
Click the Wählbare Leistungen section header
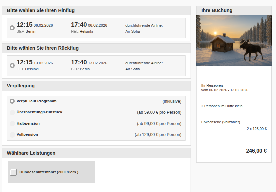pyautogui.click(x=31, y=153)
